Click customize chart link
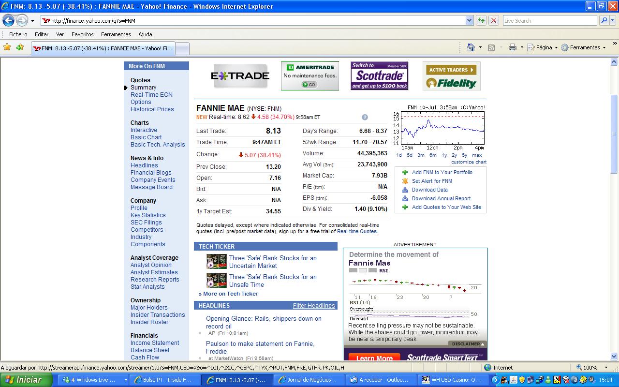 click(469, 162)
